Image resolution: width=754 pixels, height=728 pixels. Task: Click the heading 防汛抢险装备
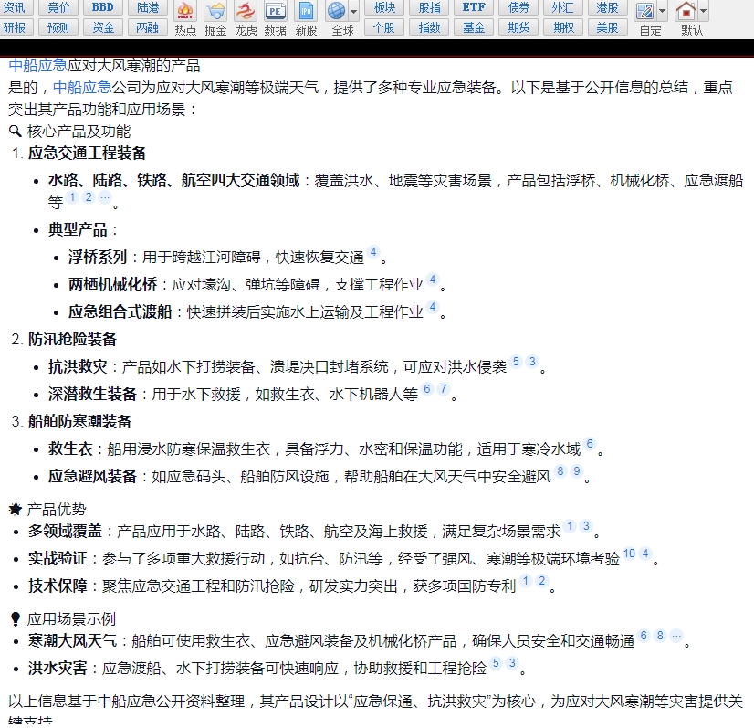pos(72,339)
